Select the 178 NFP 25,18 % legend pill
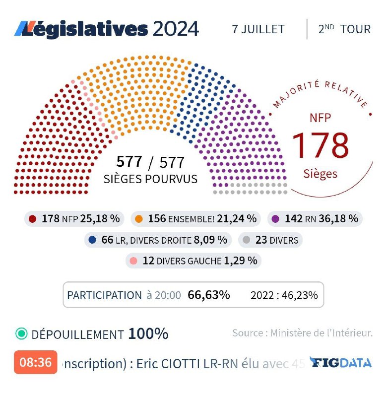This screenshot has width=387, height=397. click(x=75, y=219)
